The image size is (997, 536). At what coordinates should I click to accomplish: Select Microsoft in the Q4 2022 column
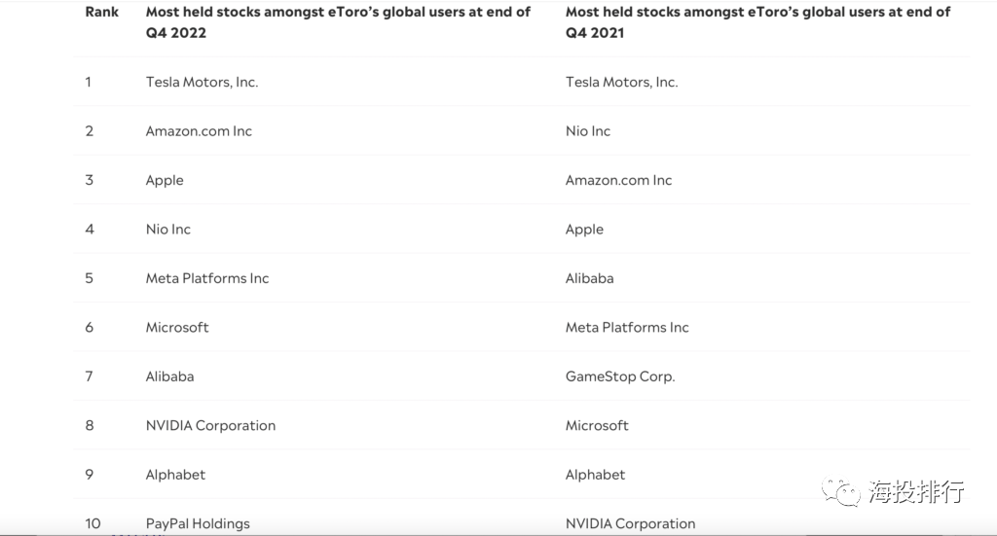[177, 327]
